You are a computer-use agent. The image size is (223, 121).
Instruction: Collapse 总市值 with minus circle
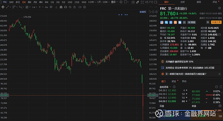(x=219, y=34)
